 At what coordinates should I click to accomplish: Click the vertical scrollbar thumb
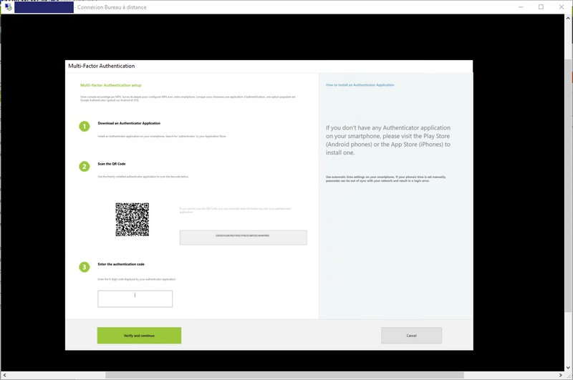click(x=569, y=185)
